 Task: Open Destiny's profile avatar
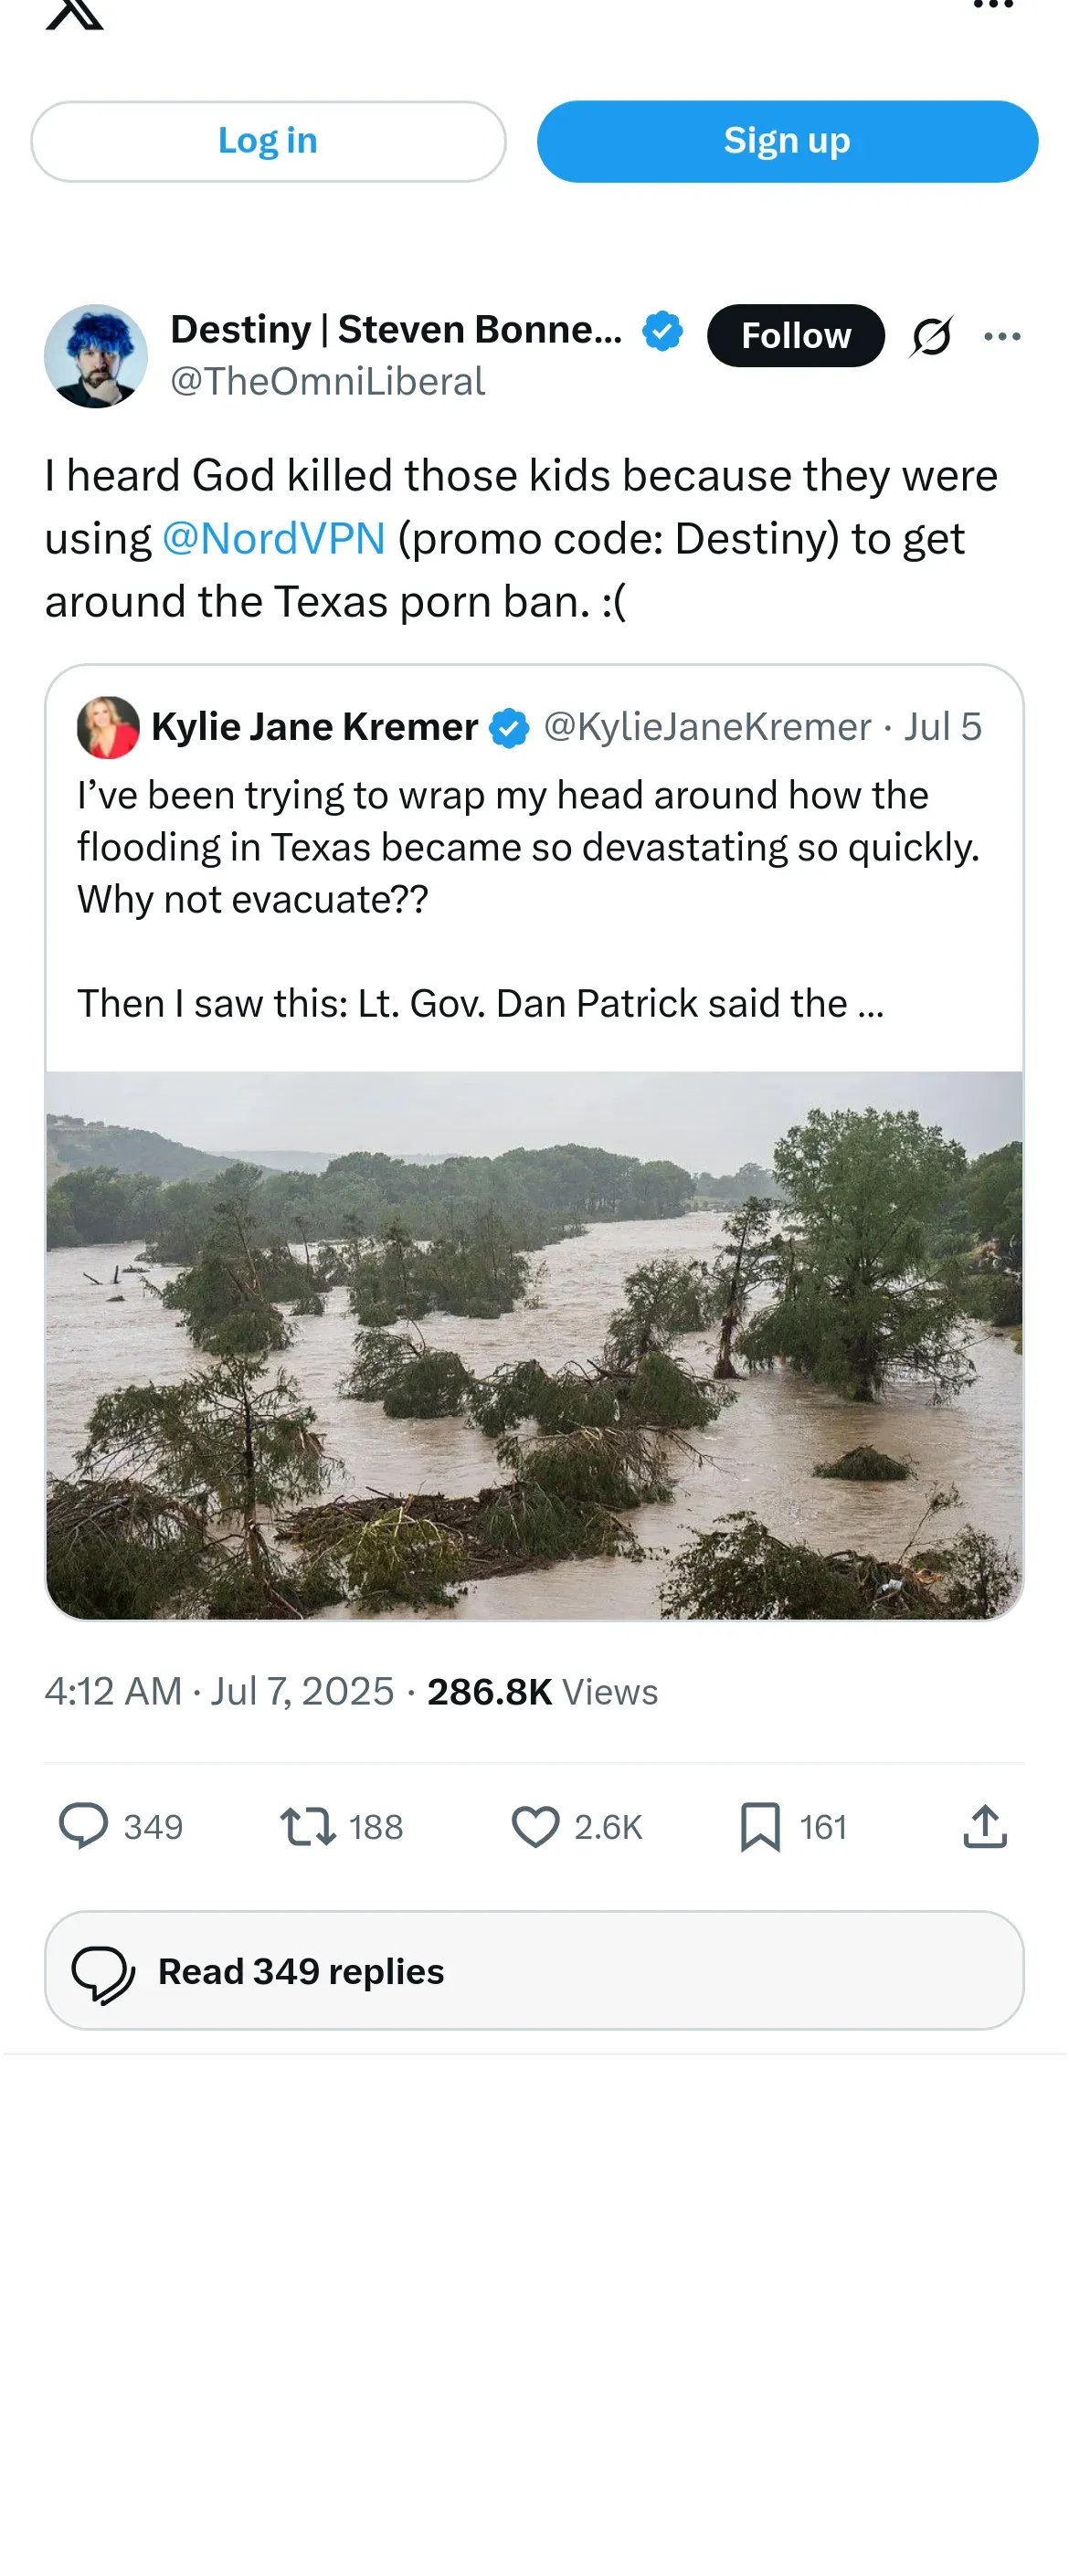click(x=96, y=356)
